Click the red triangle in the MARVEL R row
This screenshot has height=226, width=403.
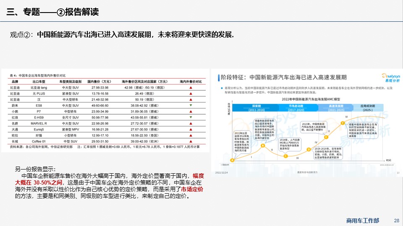[x=191, y=123]
